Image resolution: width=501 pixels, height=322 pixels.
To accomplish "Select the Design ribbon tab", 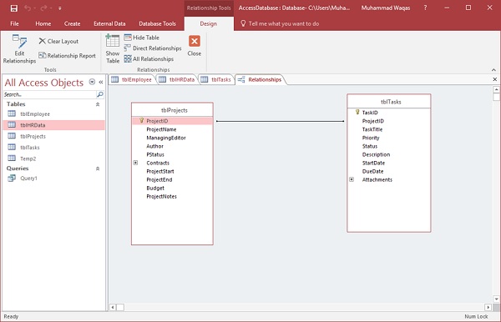I will click(208, 23).
